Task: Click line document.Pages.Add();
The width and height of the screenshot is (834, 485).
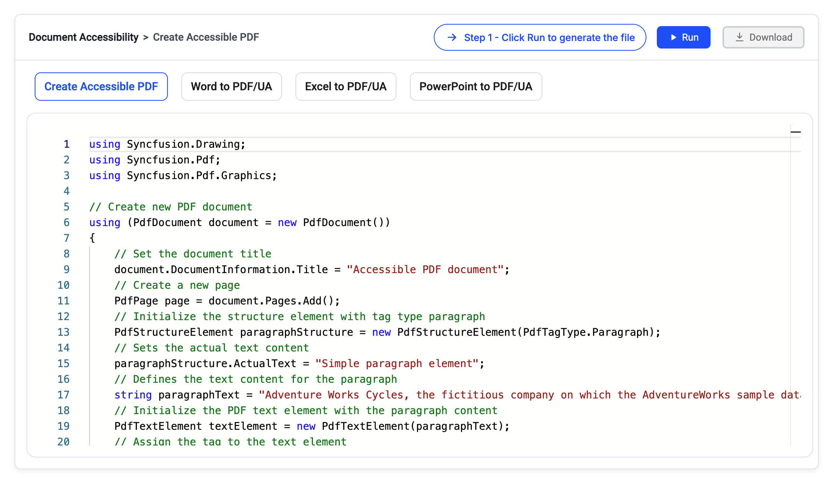Action: pyautogui.click(x=227, y=301)
